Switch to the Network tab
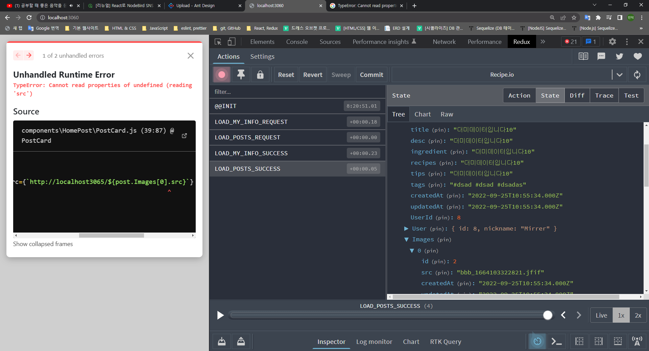This screenshot has width=649, height=351. tap(444, 42)
